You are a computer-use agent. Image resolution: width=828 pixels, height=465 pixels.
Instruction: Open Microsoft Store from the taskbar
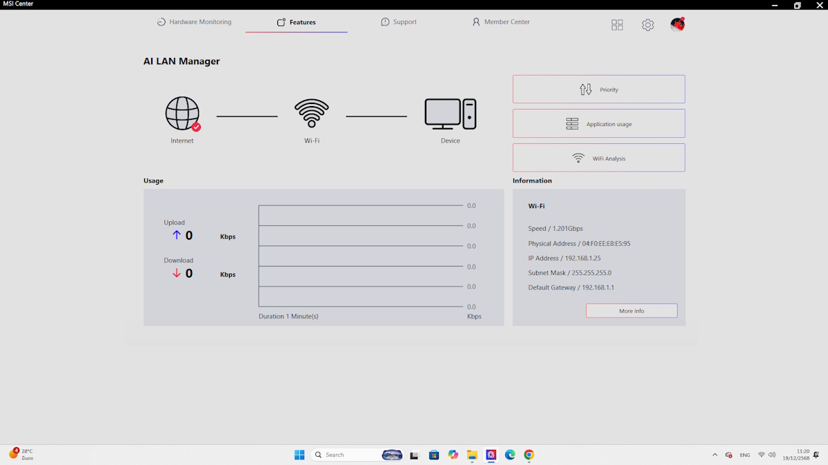(434, 455)
